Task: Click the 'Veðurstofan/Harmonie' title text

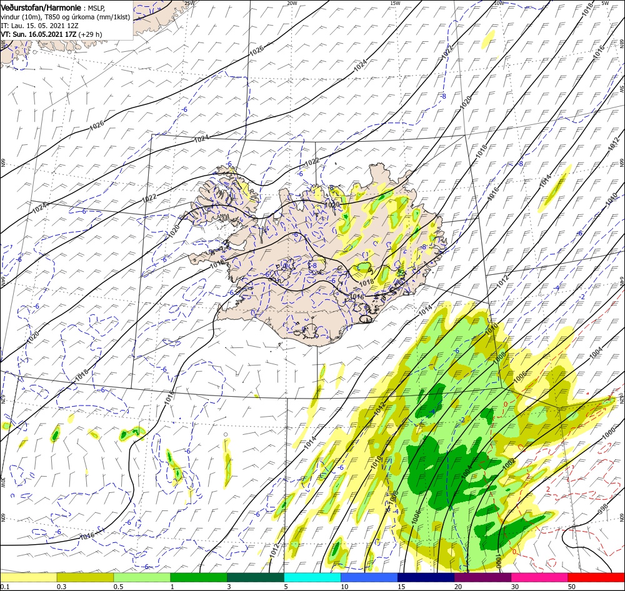Action: click(41, 7)
